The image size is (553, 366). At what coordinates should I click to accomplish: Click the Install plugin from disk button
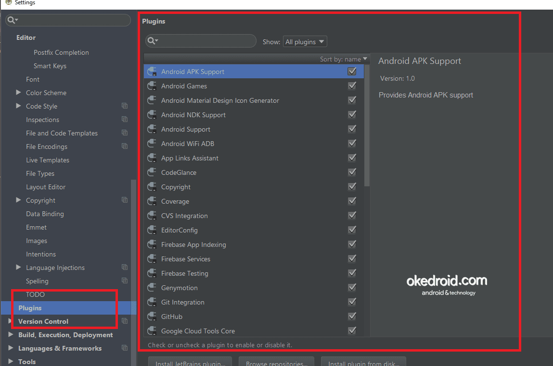click(363, 363)
